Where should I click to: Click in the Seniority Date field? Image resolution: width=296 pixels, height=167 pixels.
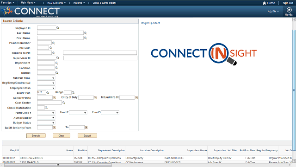click(45, 98)
